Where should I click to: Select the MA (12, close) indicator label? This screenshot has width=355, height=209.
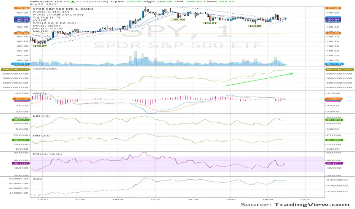[48, 28]
